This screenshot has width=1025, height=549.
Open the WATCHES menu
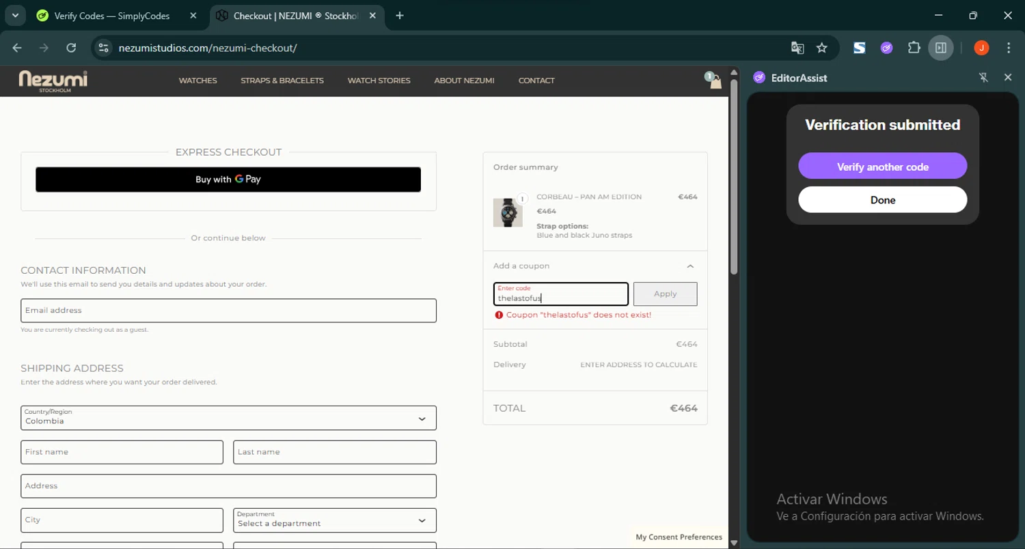pos(197,81)
